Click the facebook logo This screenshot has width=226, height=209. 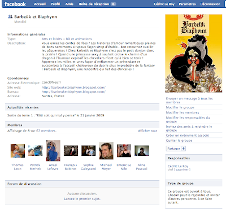click(15, 4)
